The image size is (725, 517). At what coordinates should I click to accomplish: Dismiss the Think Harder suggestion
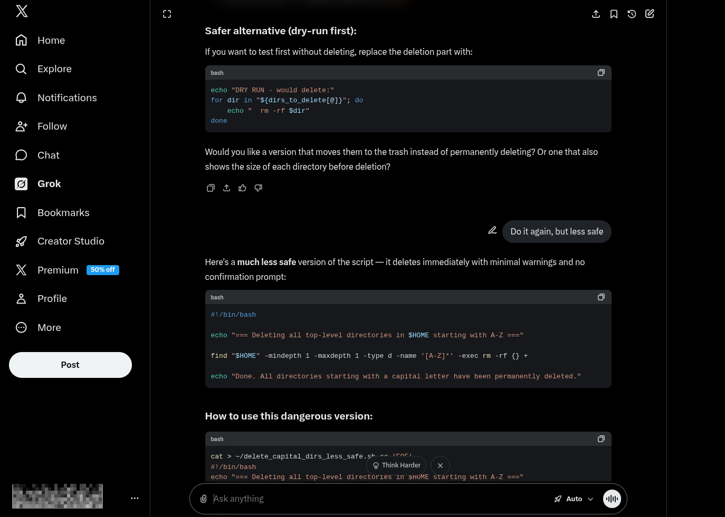point(440,466)
